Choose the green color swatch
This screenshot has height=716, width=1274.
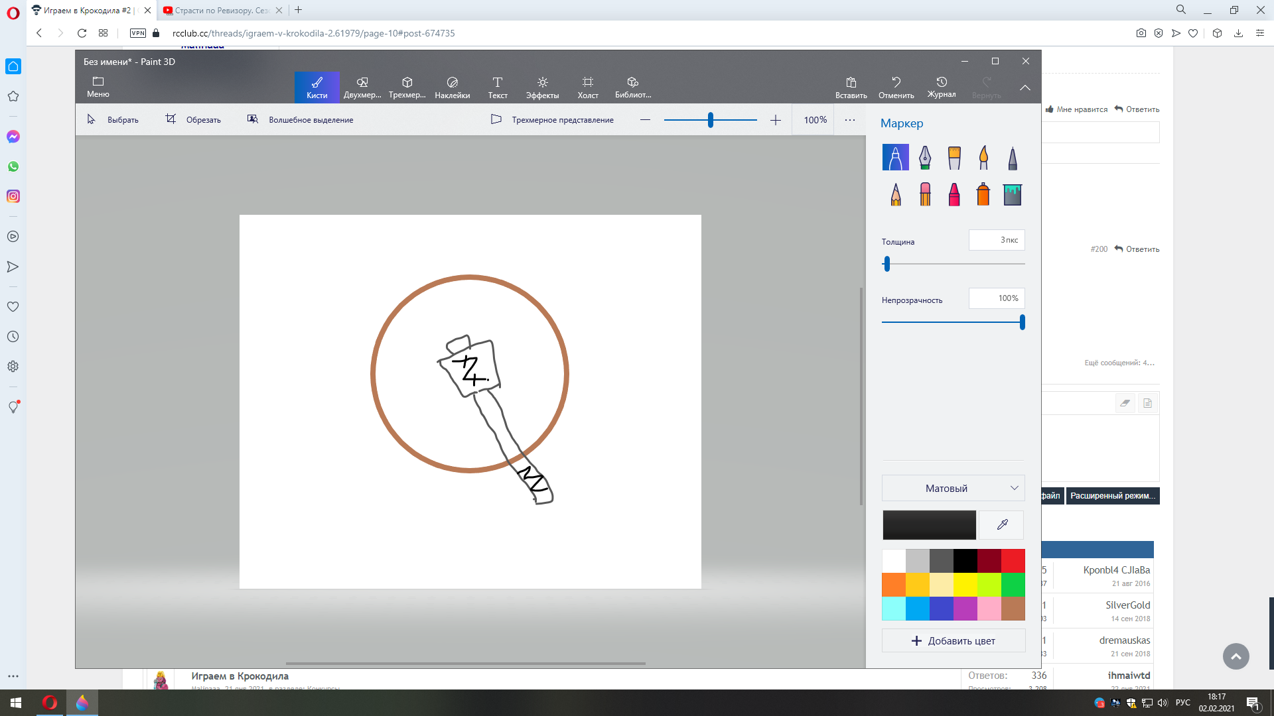coord(1013,585)
